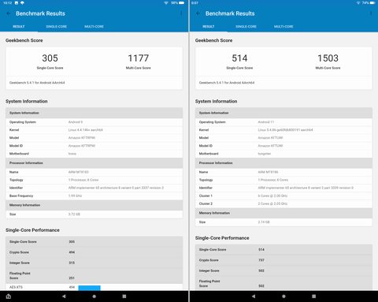Select RESULT tab on right screen
This screenshot has width=378, height=302.
pyautogui.click(x=209, y=27)
